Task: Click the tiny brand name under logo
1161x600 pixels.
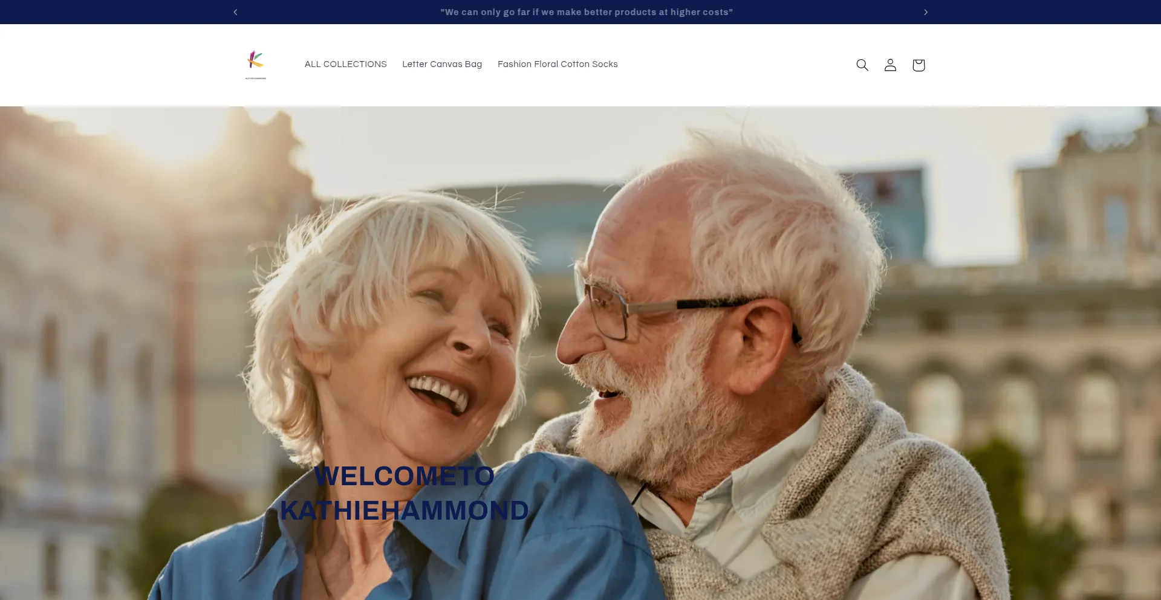Action: (x=256, y=79)
